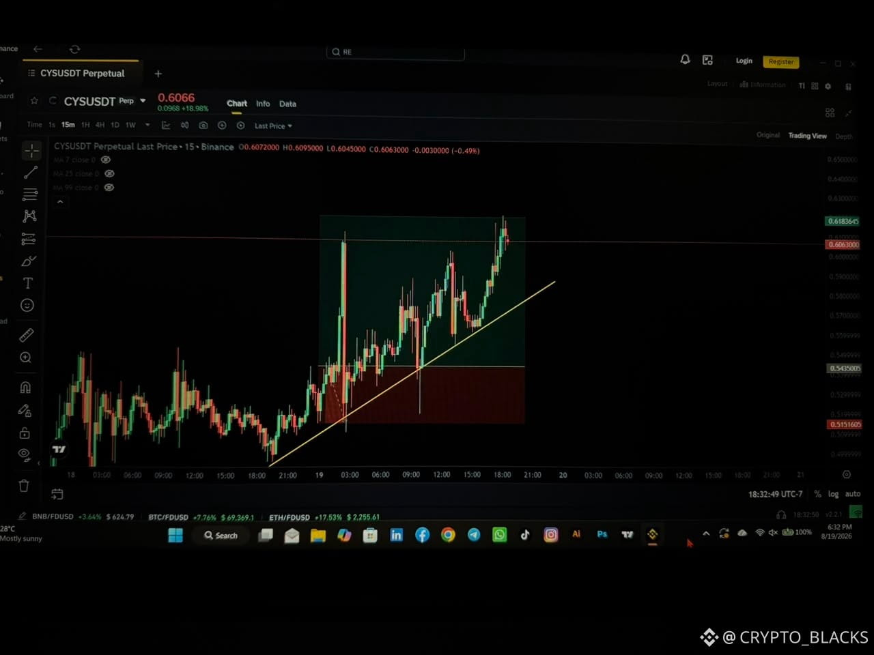Select the 1W time interval

[130, 125]
